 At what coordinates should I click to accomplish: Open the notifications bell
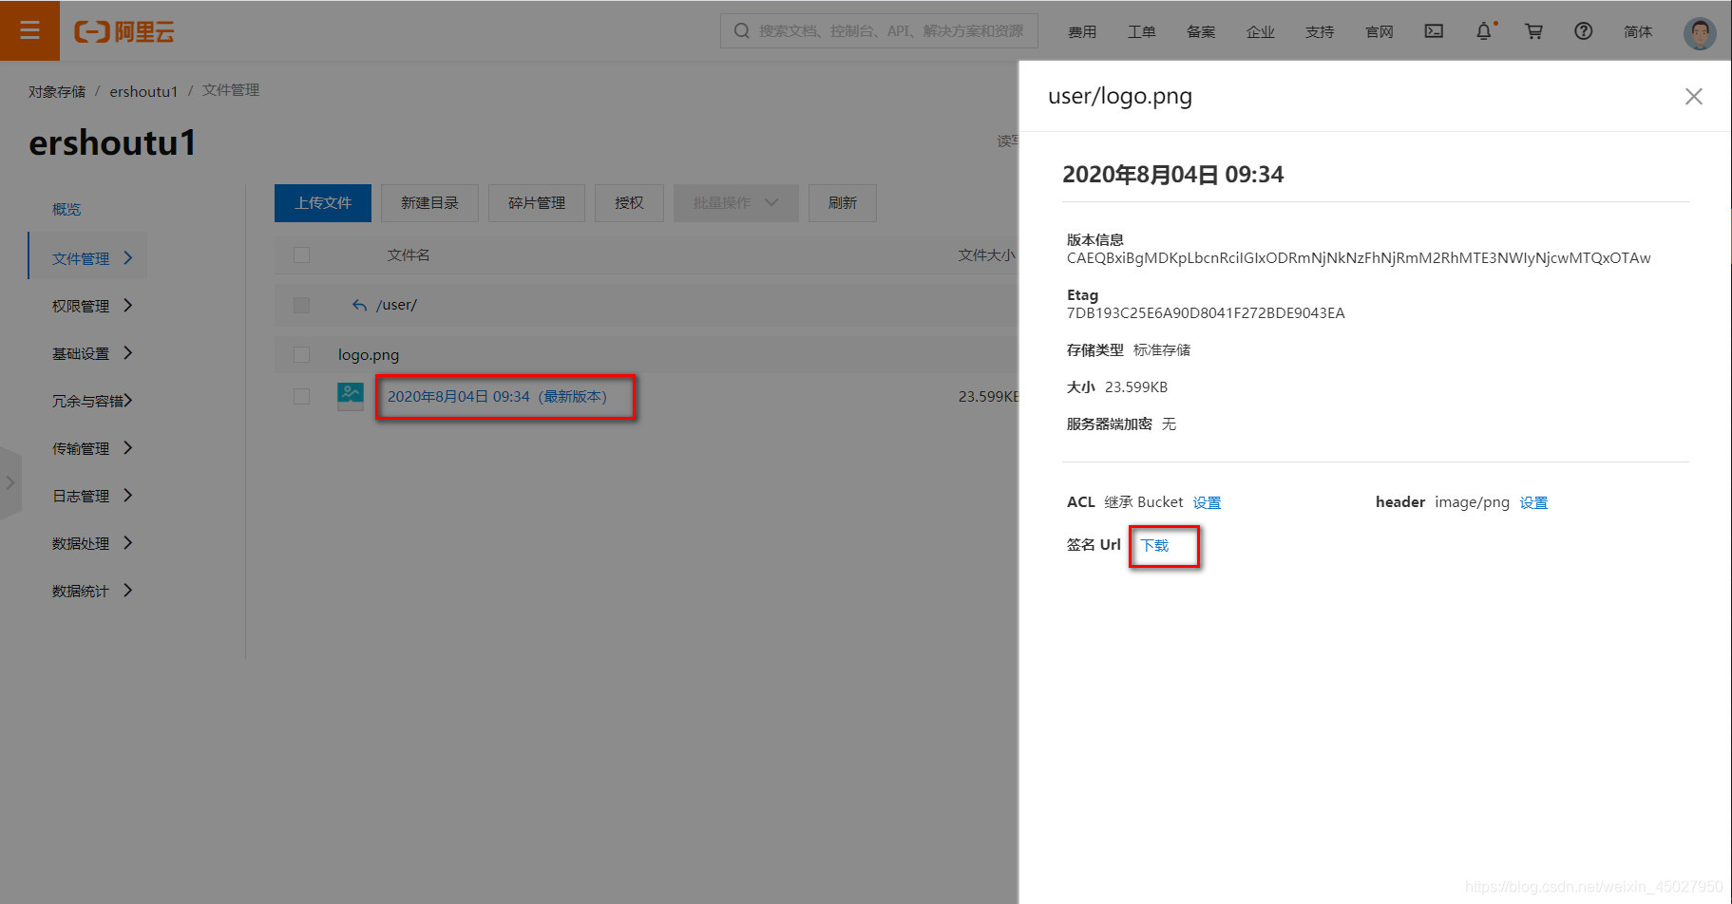click(x=1484, y=31)
